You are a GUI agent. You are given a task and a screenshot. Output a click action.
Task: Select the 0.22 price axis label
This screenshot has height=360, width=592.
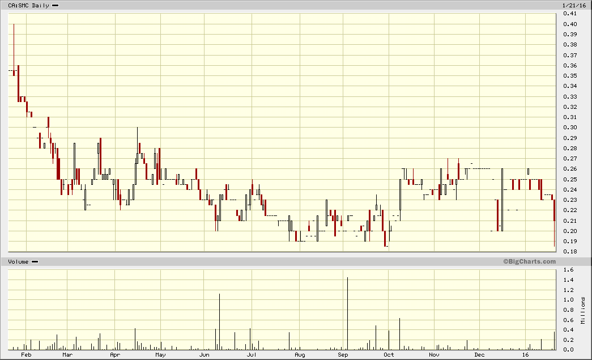pyautogui.click(x=570, y=210)
